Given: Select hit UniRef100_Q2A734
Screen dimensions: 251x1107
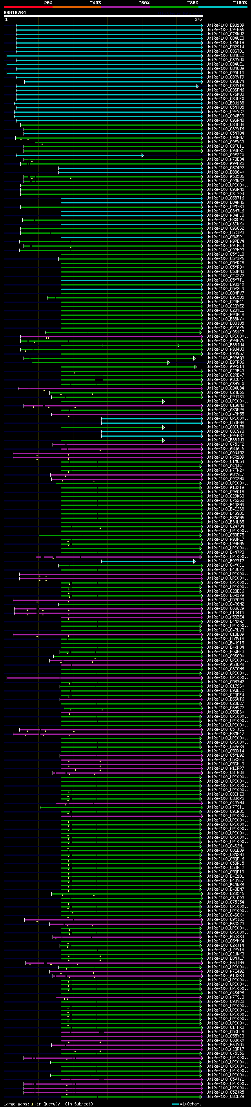Looking at the screenshot, I should coord(225,527).
